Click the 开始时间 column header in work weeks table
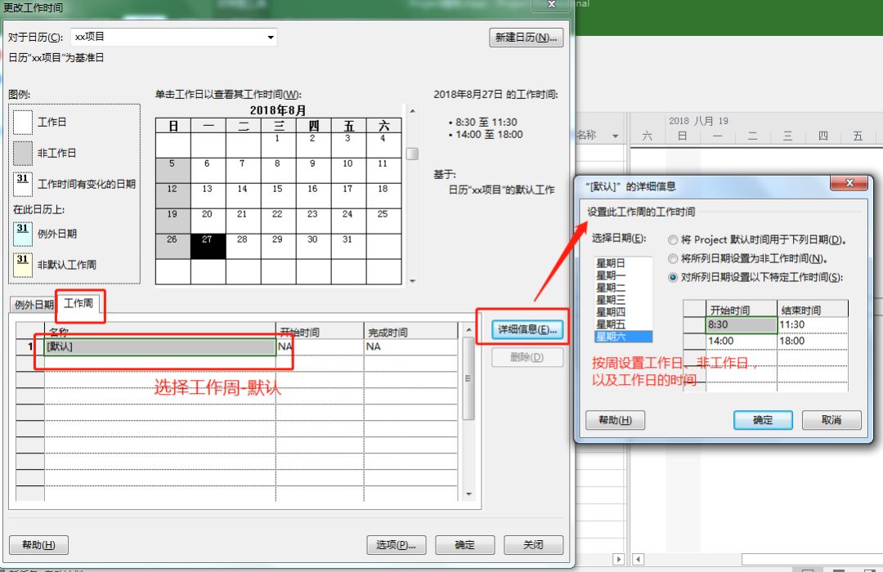This screenshot has width=883, height=572. [x=320, y=331]
